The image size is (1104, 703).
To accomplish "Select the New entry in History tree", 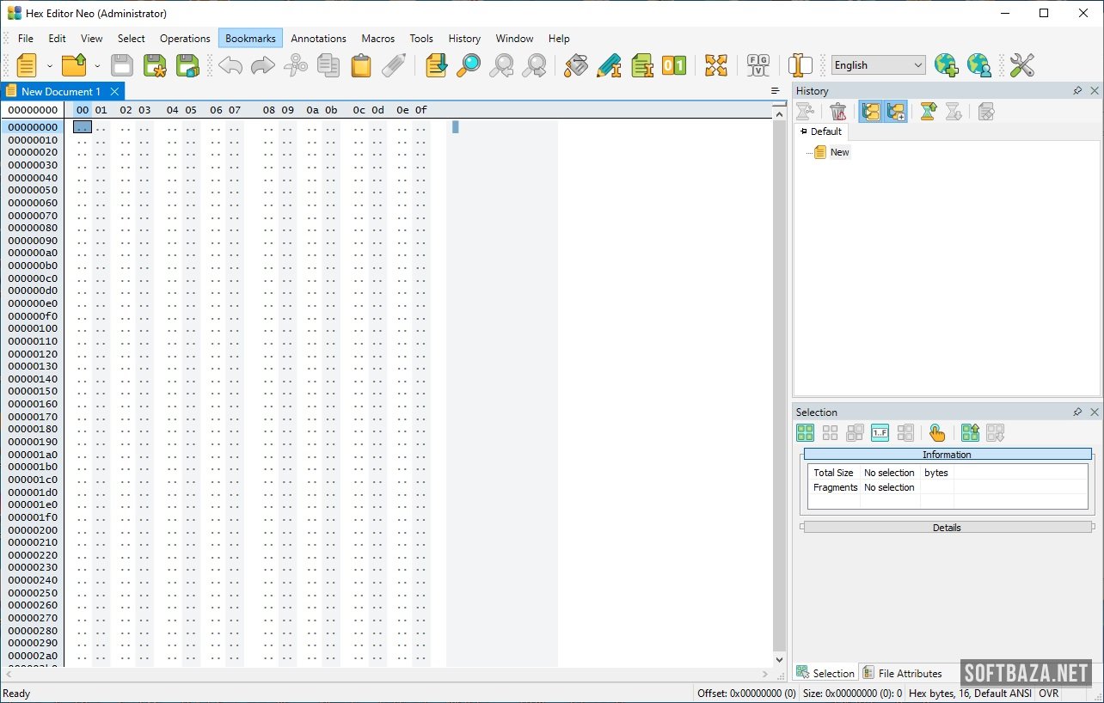I will click(x=839, y=152).
